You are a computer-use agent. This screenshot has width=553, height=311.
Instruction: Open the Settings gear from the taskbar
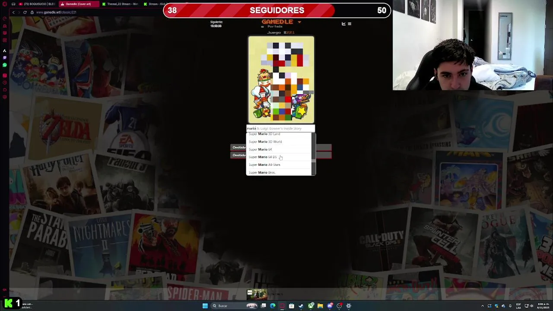click(x=349, y=306)
